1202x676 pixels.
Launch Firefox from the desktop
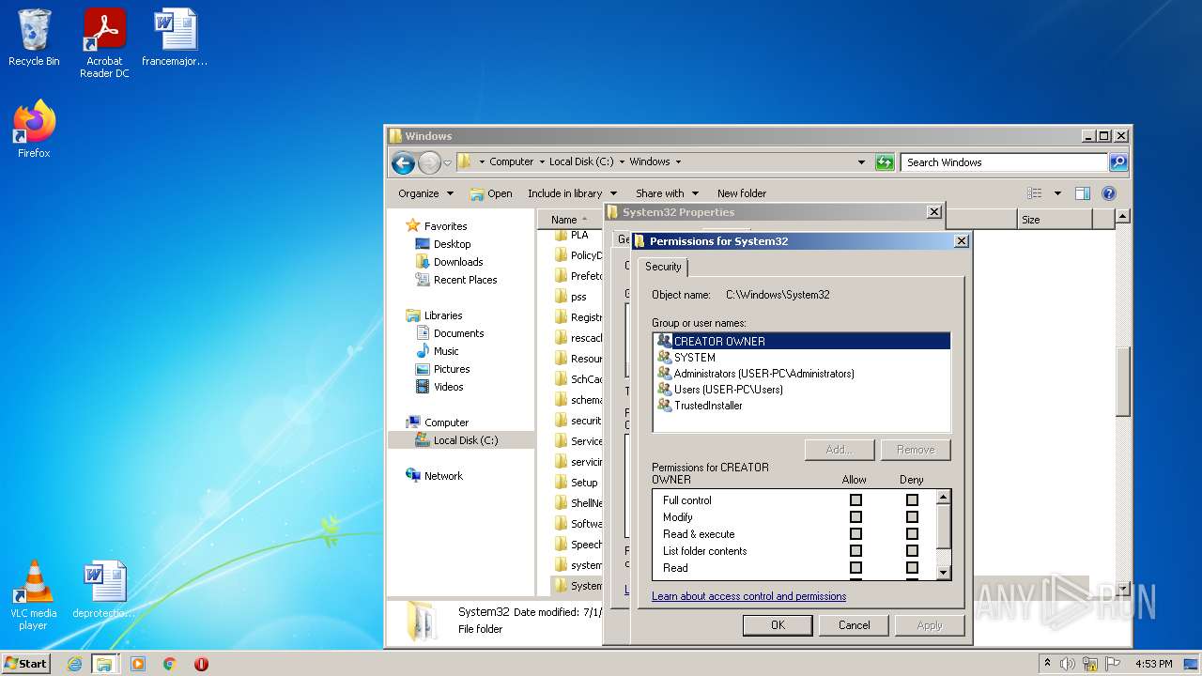click(x=34, y=130)
